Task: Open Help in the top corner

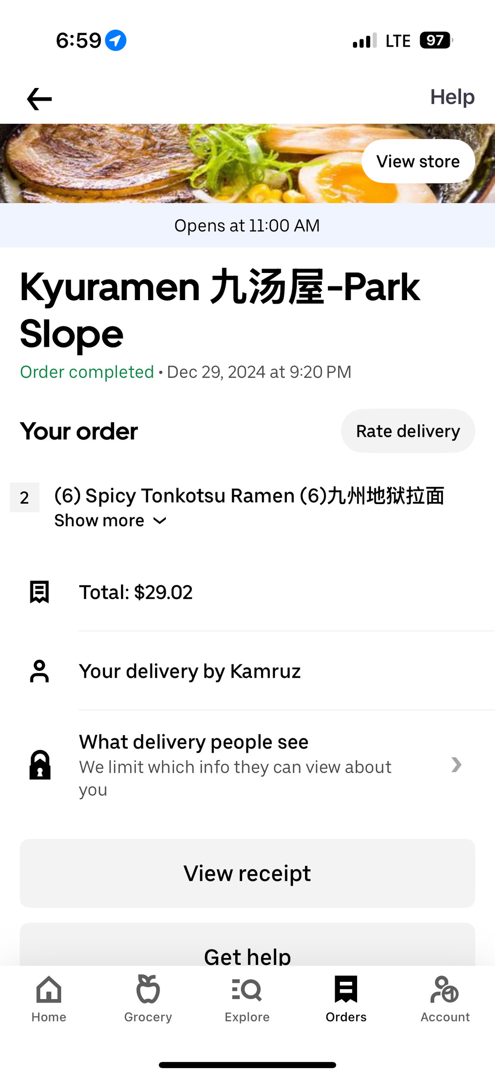Action: pos(452,97)
